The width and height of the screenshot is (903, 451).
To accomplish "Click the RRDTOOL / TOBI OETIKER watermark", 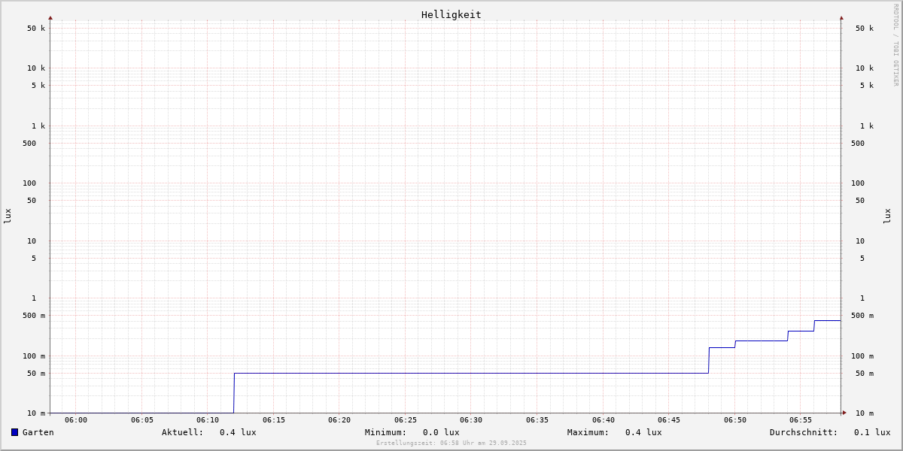I will pos(895,45).
